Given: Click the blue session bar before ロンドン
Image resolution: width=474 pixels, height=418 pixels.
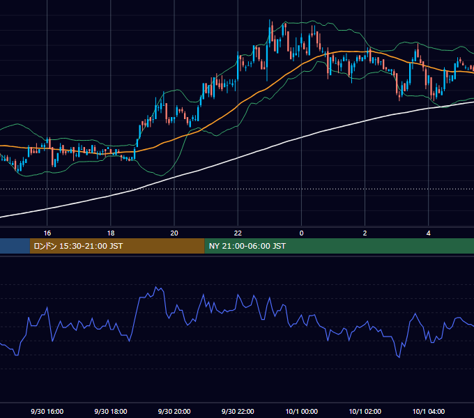Looking at the screenshot, I should click(15, 246).
